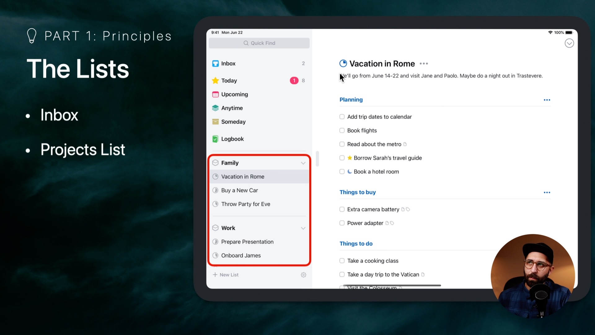Check off Add trip dates to calendar
The image size is (595, 335).
point(342,117)
